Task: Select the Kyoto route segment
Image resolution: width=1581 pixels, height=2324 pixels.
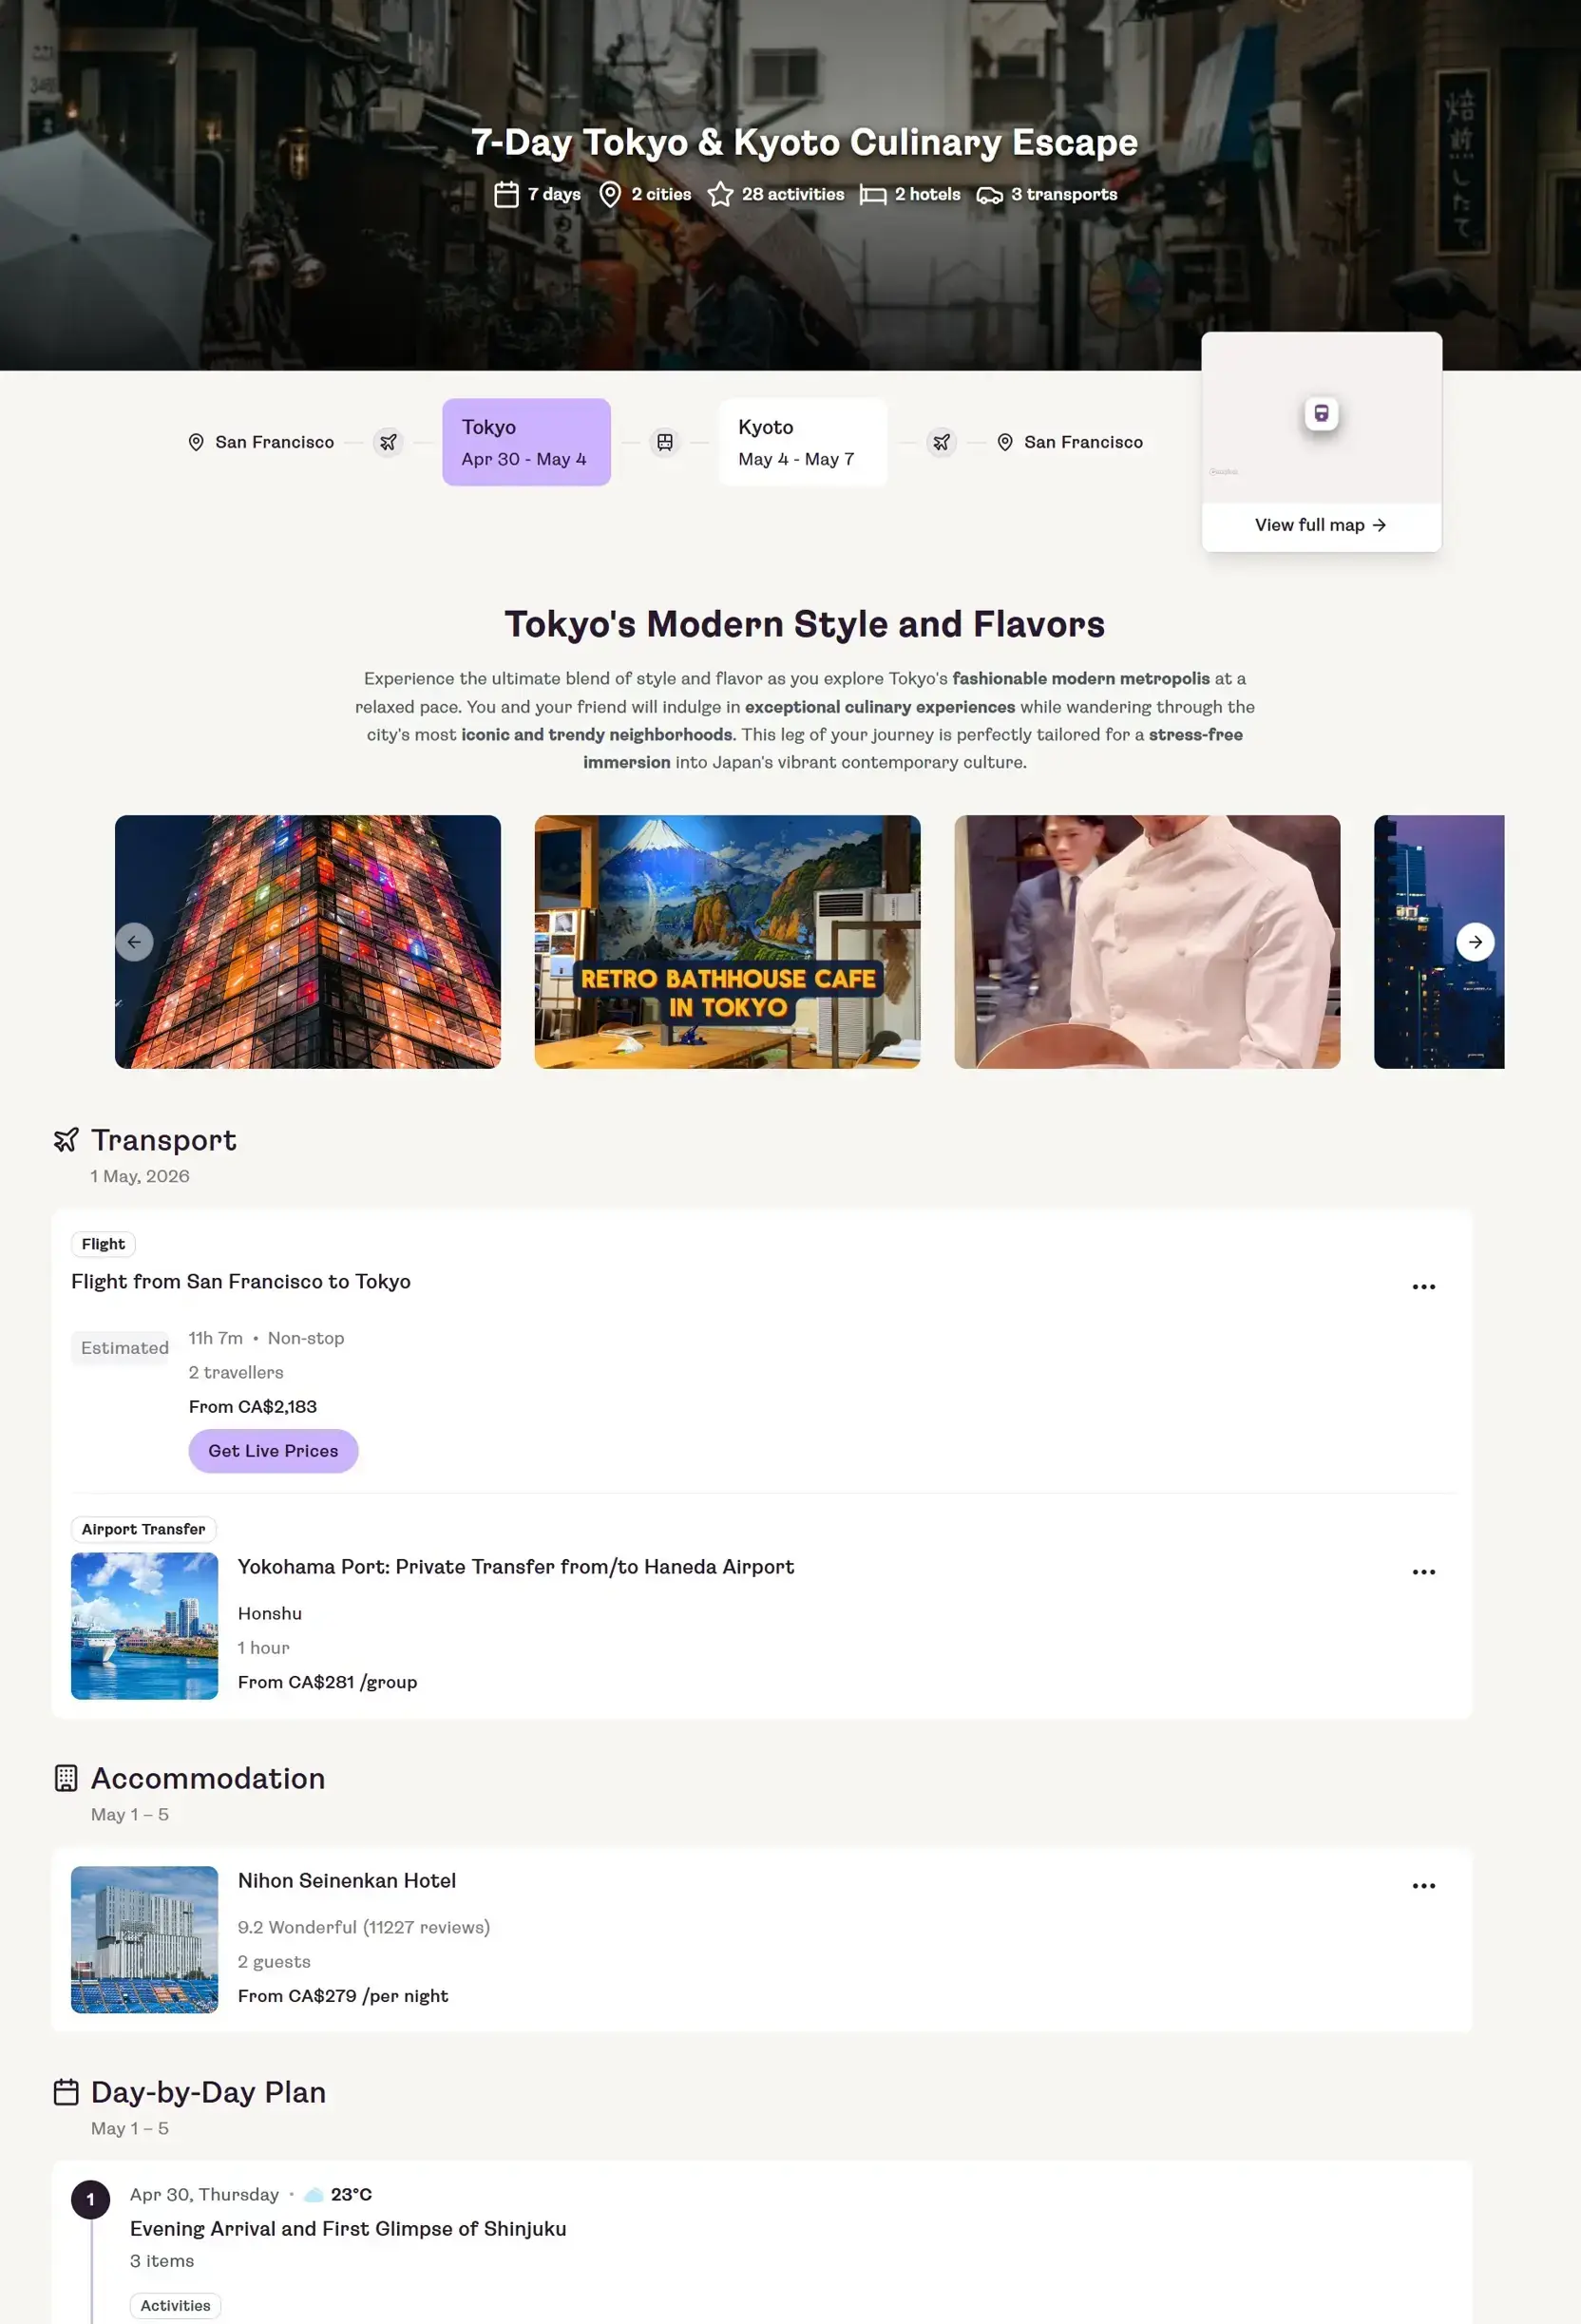Action: pos(802,441)
